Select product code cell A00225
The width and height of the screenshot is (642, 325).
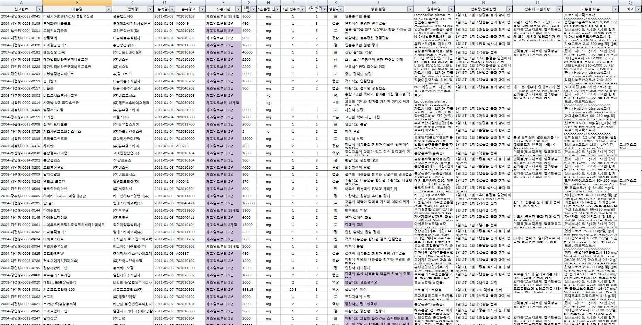(x=190, y=146)
